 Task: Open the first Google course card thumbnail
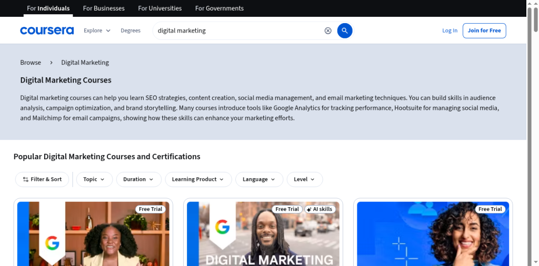tap(93, 234)
